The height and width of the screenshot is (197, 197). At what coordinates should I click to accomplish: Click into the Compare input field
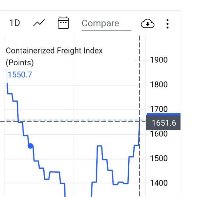pos(106,24)
